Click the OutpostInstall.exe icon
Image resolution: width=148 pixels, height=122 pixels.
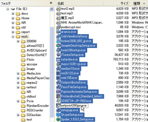pyautogui.click(x=58, y=83)
